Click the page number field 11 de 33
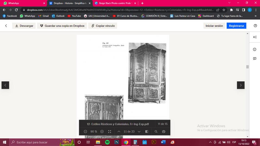Image resolution: width=260 pixels, height=146 pixels. coord(129,131)
